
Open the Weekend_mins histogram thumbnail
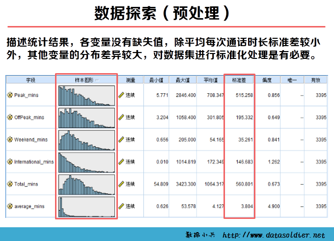[x=87, y=140]
